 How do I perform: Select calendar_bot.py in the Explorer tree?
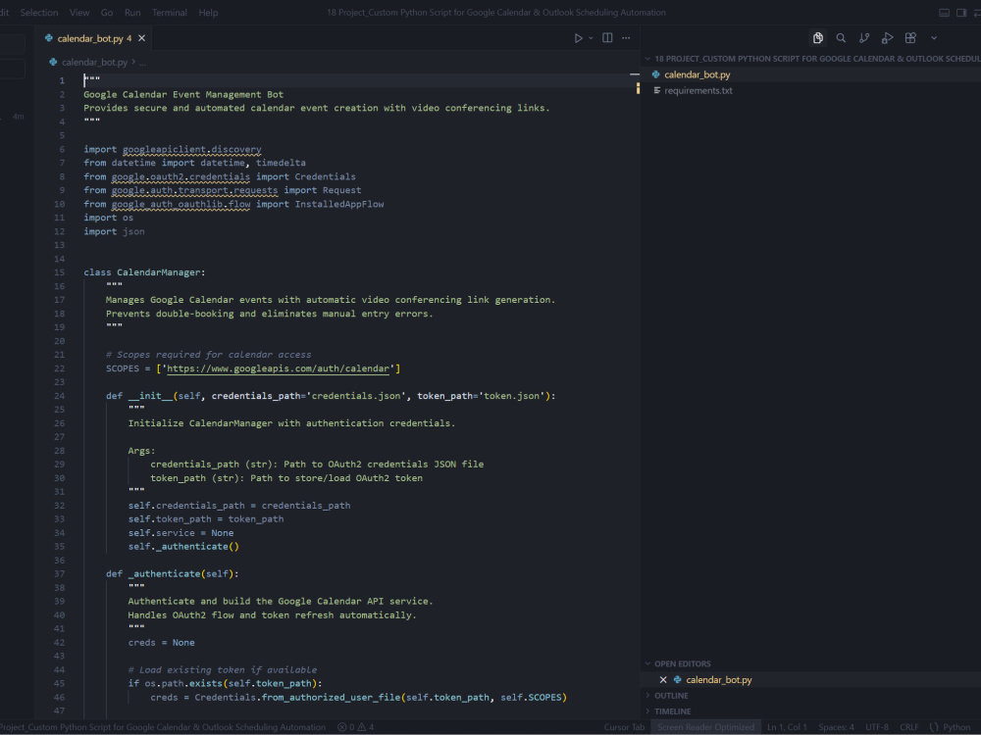point(811,74)
